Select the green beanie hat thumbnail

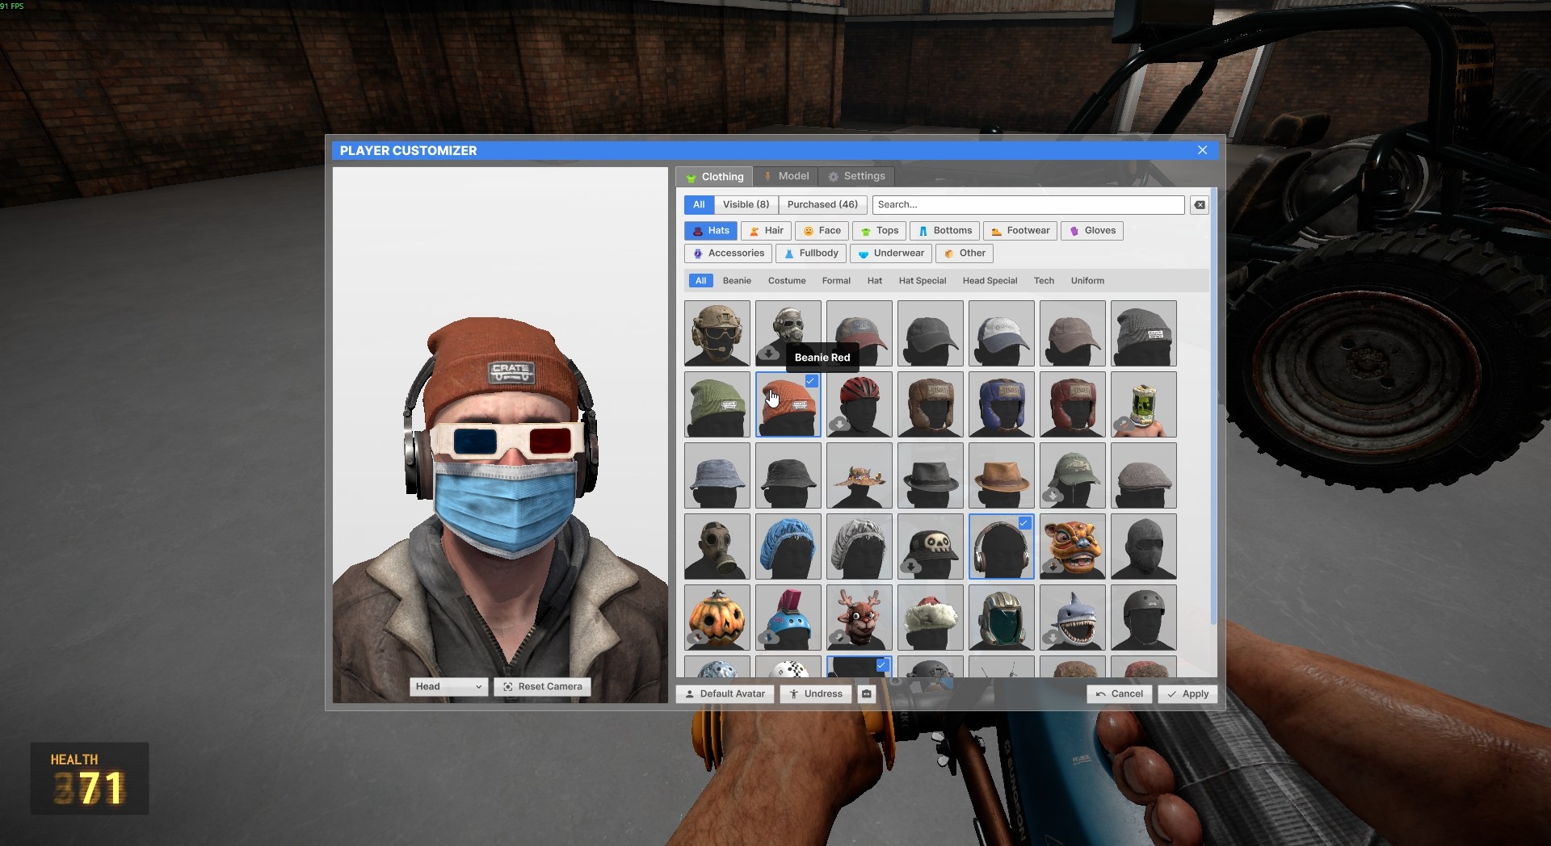coord(717,404)
